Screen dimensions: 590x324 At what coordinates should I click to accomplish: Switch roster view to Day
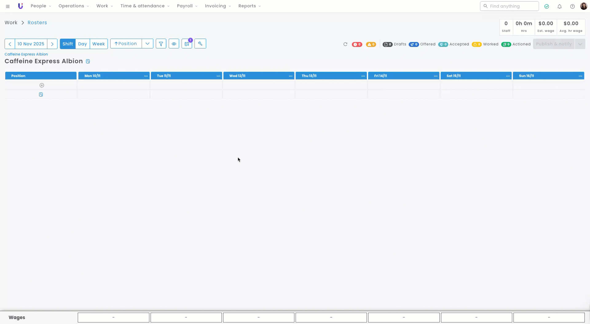(82, 44)
